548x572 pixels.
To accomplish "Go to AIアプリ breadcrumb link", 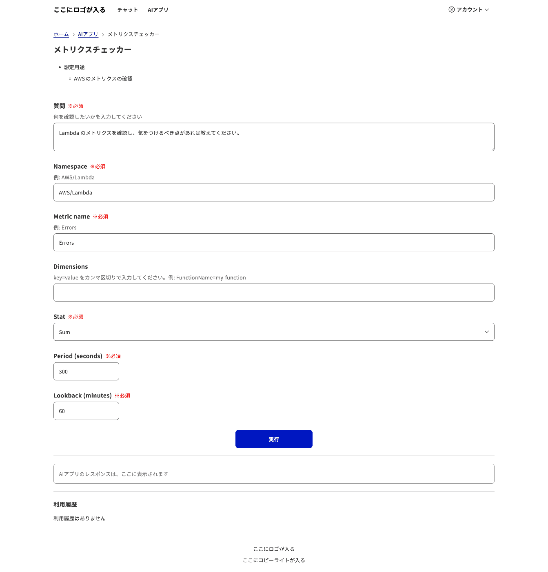I will (88, 34).
